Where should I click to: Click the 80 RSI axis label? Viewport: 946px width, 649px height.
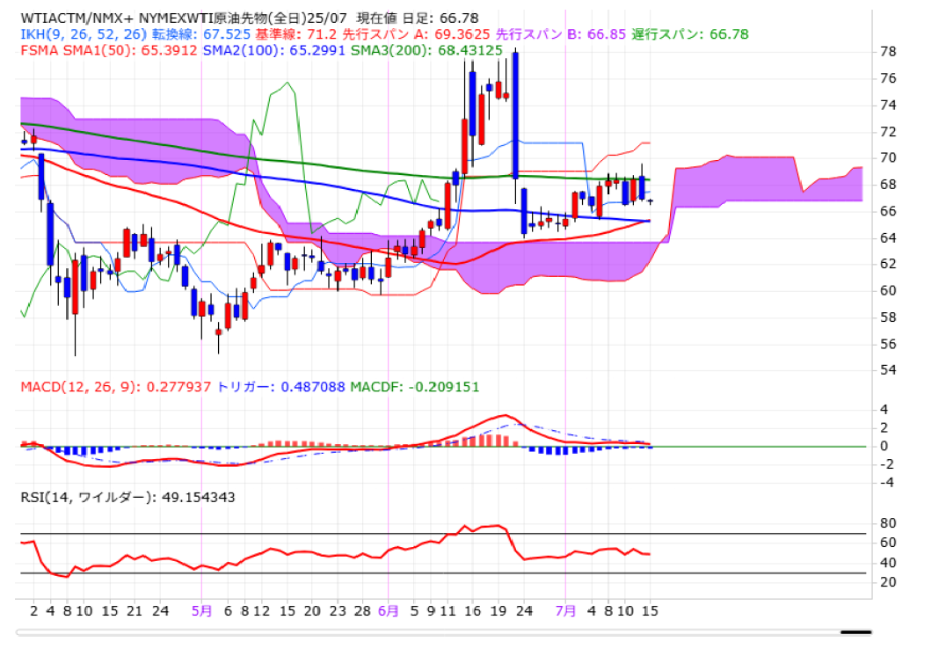pos(888,523)
